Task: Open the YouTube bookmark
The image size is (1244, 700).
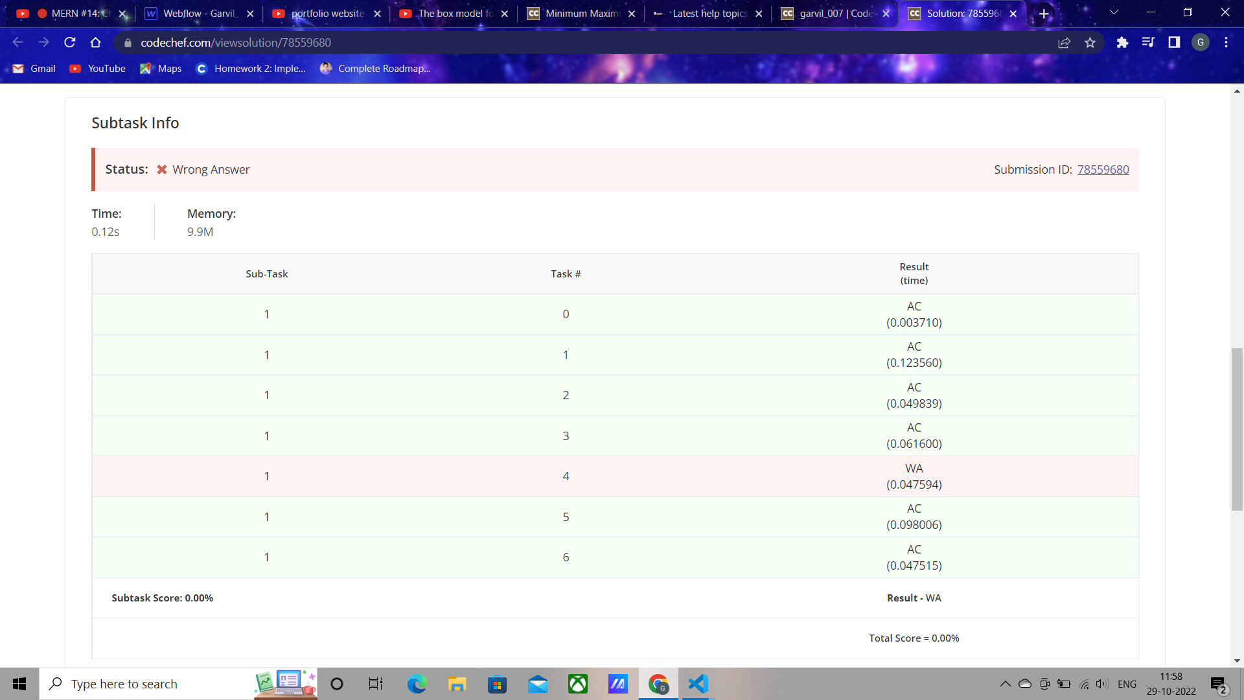Action: pos(98,68)
